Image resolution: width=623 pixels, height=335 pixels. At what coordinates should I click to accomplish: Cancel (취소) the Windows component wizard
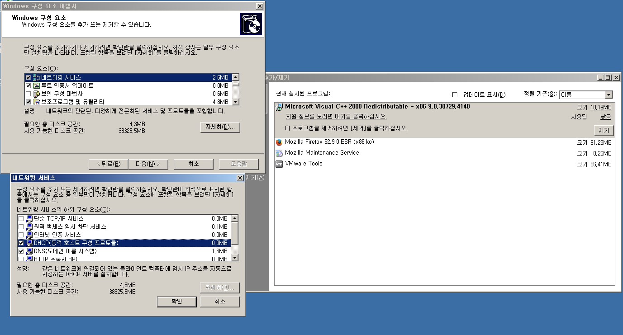point(193,164)
